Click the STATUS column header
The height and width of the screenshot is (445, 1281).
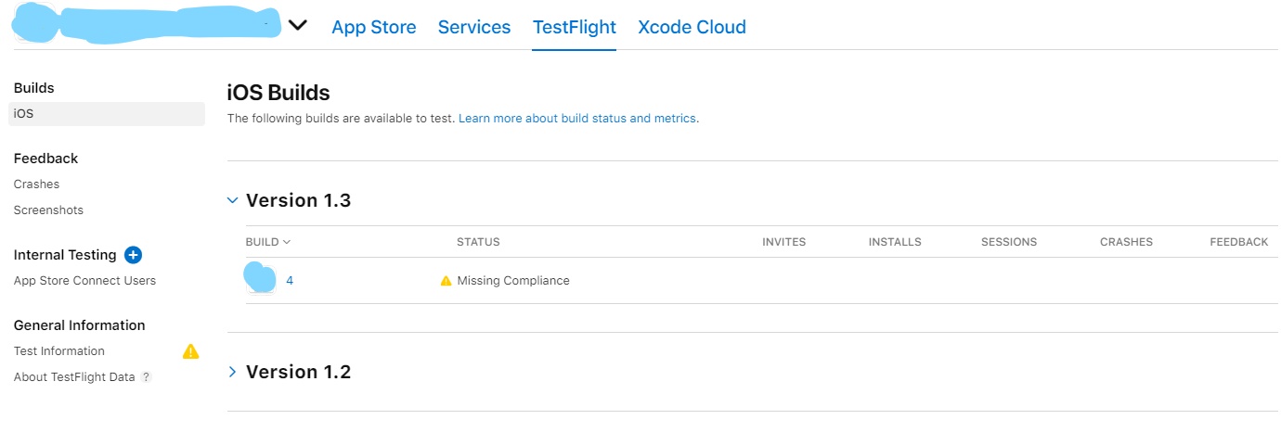[x=478, y=242]
